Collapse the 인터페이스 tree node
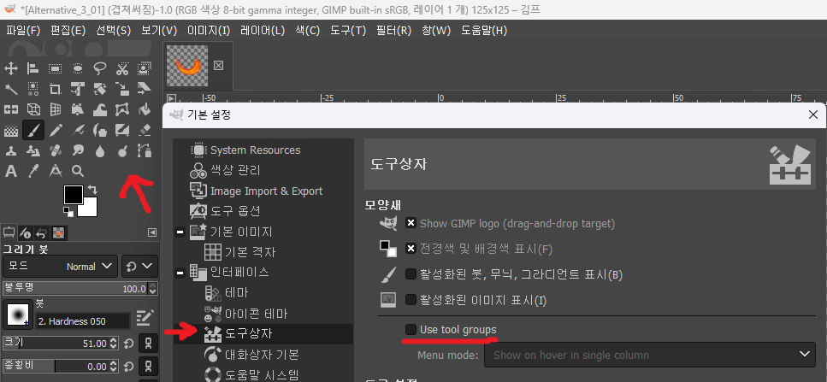The height and width of the screenshot is (382, 827). pyautogui.click(x=180, y=273)
